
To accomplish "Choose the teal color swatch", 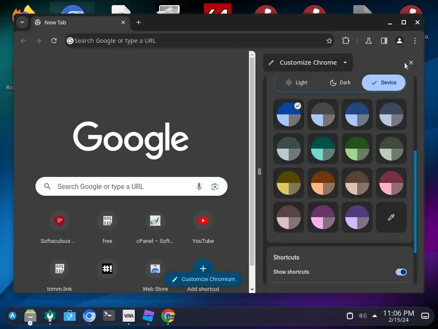I will coord(323,149).
